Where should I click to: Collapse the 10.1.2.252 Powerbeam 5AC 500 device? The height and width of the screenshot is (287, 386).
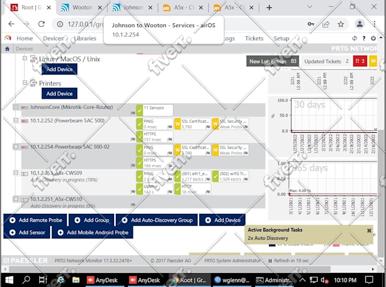[x=16, y=120]
